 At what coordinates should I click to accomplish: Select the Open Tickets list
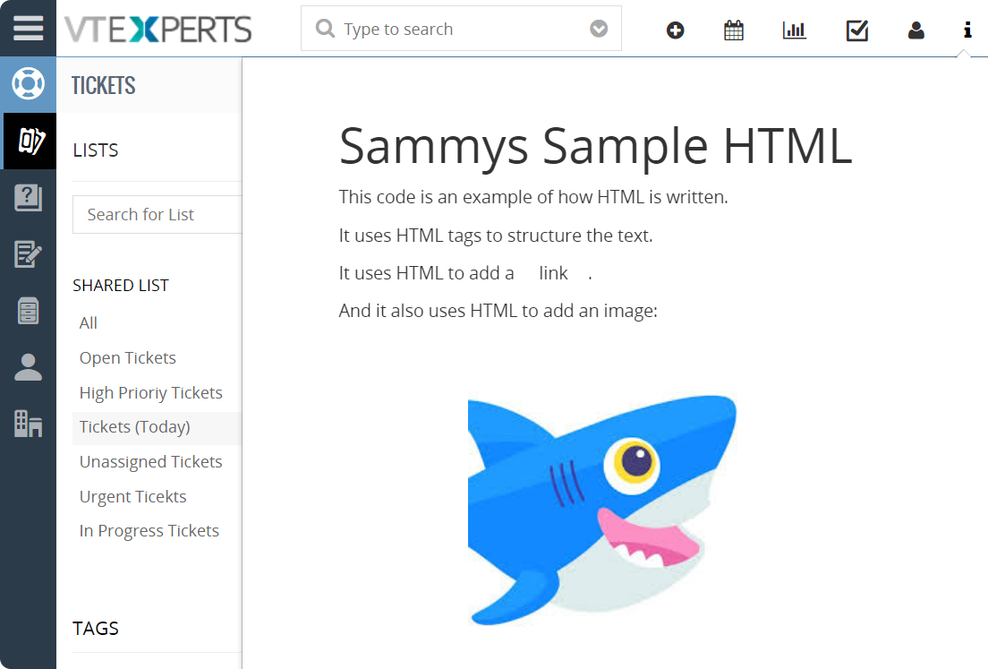[128, 357]
